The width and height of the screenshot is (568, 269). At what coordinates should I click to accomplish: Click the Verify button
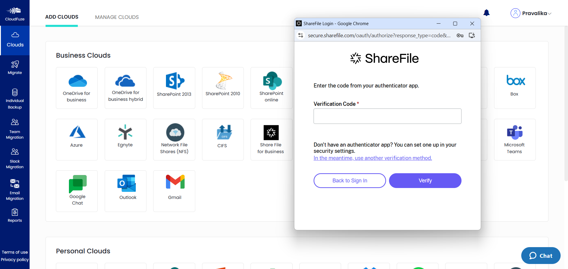425,181
